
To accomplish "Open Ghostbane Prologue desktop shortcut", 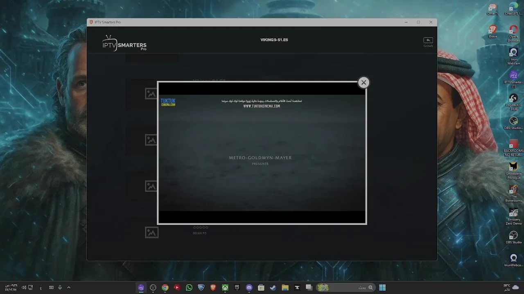I will click(513, 171).
